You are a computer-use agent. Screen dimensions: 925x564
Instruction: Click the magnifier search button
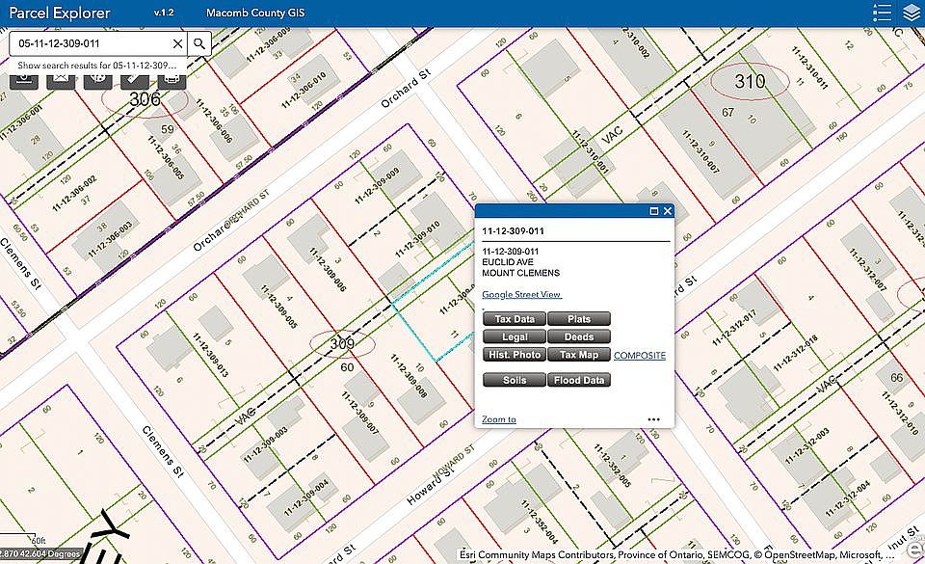click(199, 43)
